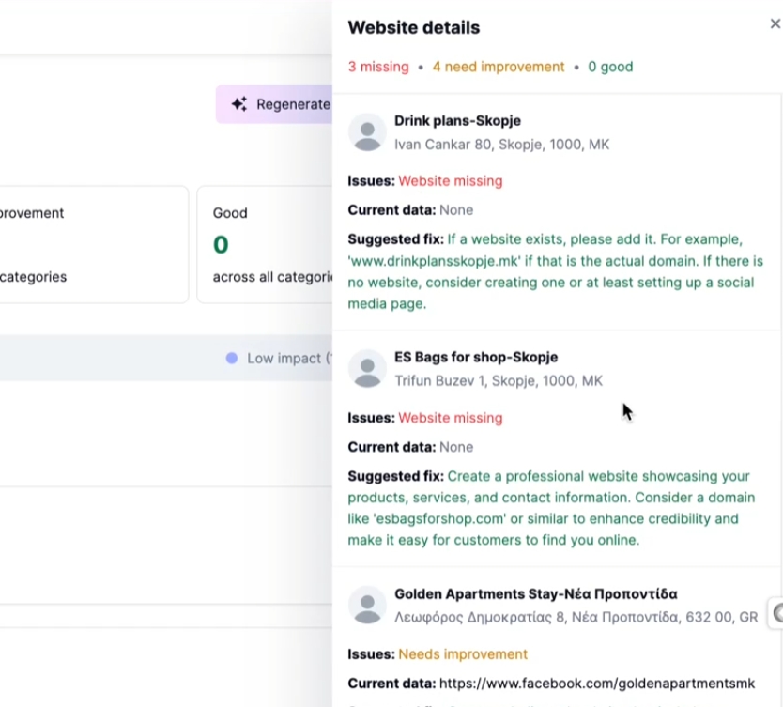Click the Low impact blue dot
This screenshot has width=783, height=707.
(x=232, y=358)
